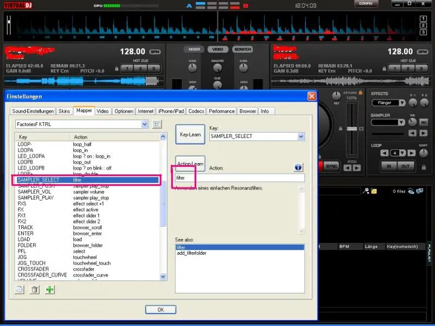The width and height of the screenshot is (435, 326).
Task: Click the blue info icon beside Action
Action: click(x=298, y=167)
